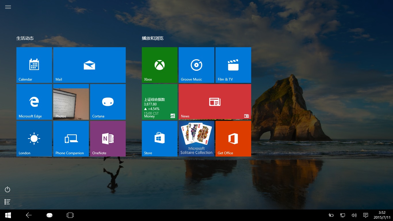Launch the OneNote tile
This screenshot has width=393, height=221.
(108, 139)
